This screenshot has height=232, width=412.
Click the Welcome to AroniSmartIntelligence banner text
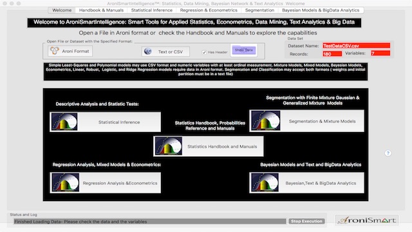194,22
